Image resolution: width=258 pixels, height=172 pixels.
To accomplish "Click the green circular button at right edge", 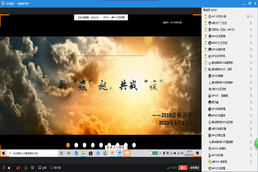I will coord(256,143).
